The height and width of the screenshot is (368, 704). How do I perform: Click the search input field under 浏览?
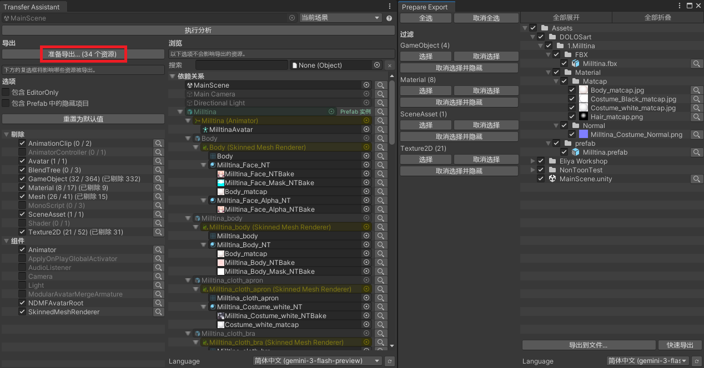242,65
